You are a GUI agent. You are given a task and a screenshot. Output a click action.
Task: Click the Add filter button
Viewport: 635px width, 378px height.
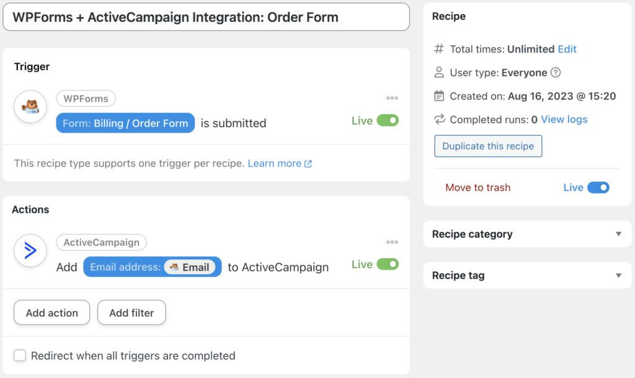131,312
